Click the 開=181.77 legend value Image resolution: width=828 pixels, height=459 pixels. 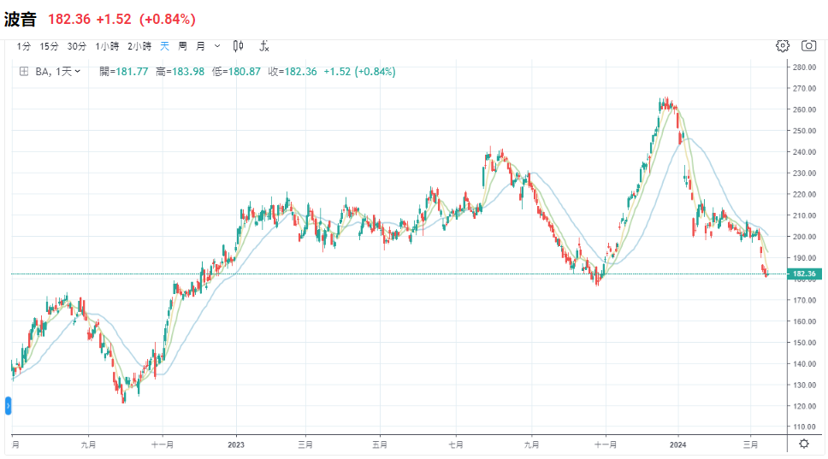point(123,71)
